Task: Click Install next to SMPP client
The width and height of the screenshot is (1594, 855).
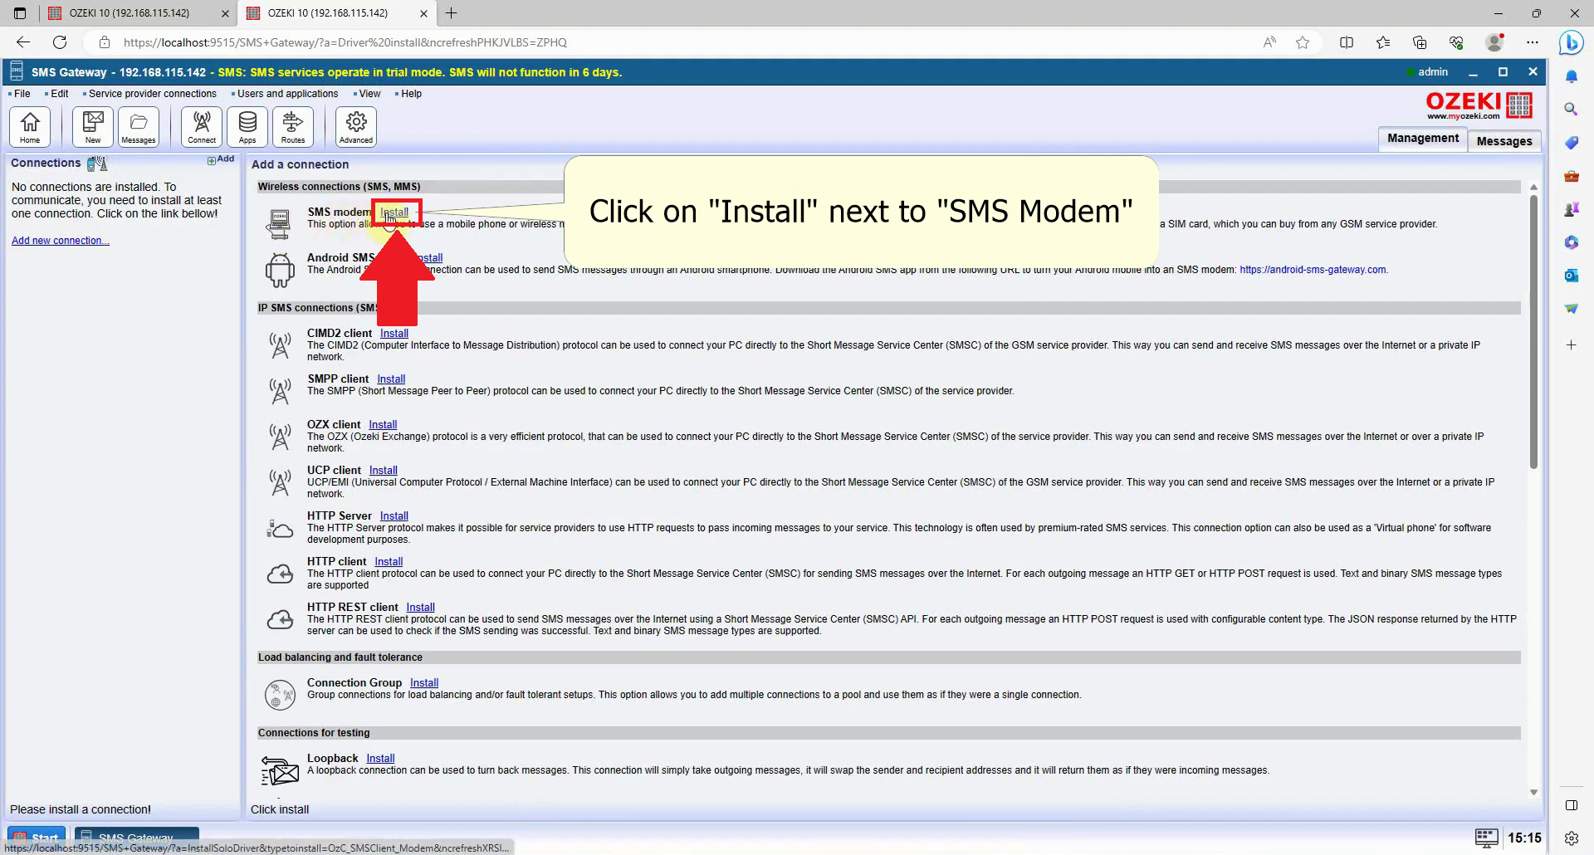Action: pos(391,379)
